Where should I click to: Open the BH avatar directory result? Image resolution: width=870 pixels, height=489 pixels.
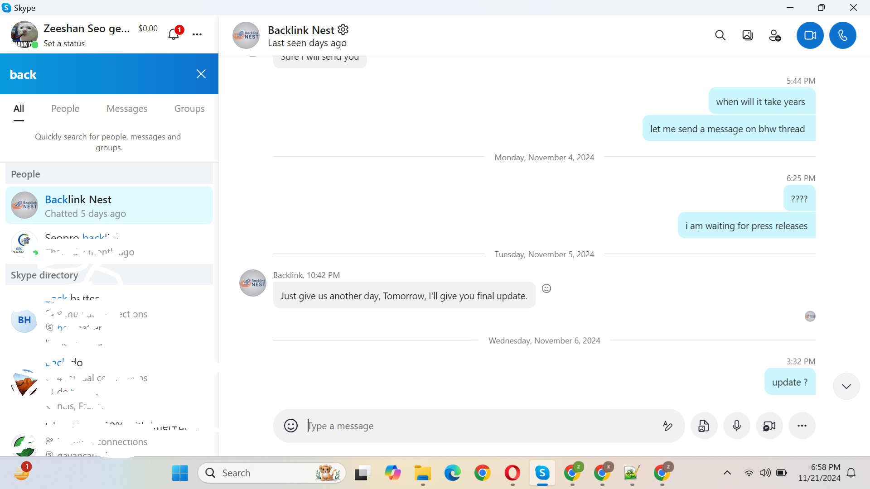[24, 320]
